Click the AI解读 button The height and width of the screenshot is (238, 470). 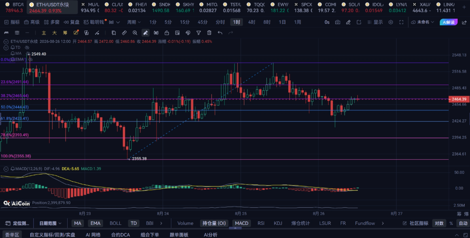click(x=449, y=22)
